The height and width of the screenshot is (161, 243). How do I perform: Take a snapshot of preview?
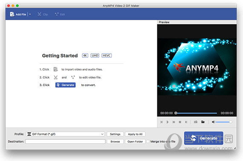point(196,122)
